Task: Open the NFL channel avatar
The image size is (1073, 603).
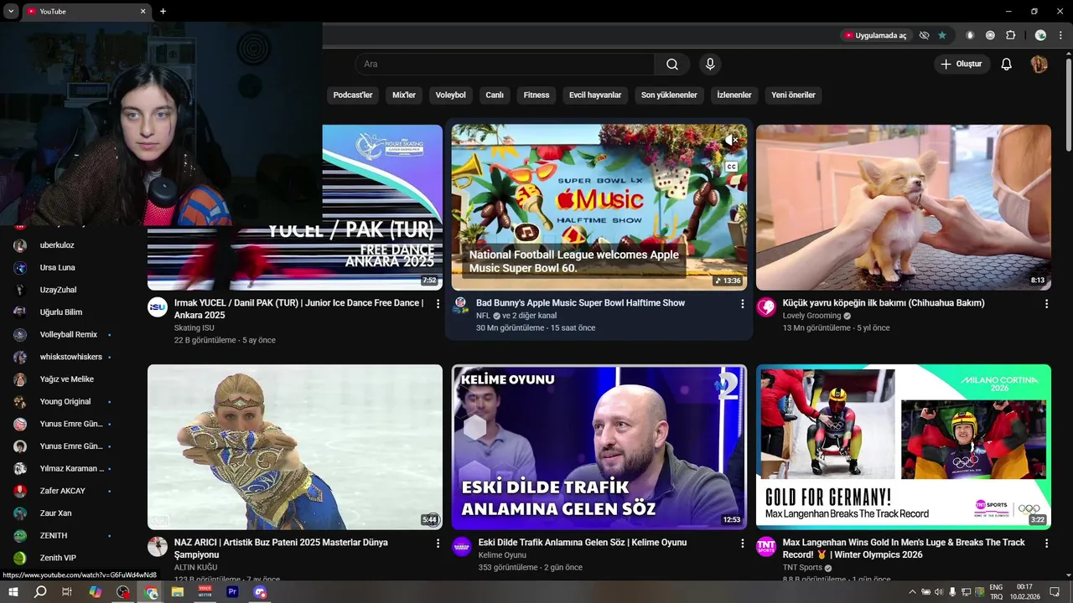Action: 460,304
